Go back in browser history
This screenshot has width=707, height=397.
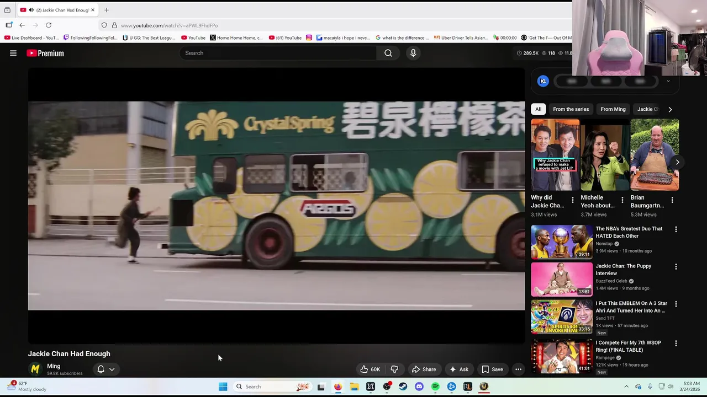(22, 25)
